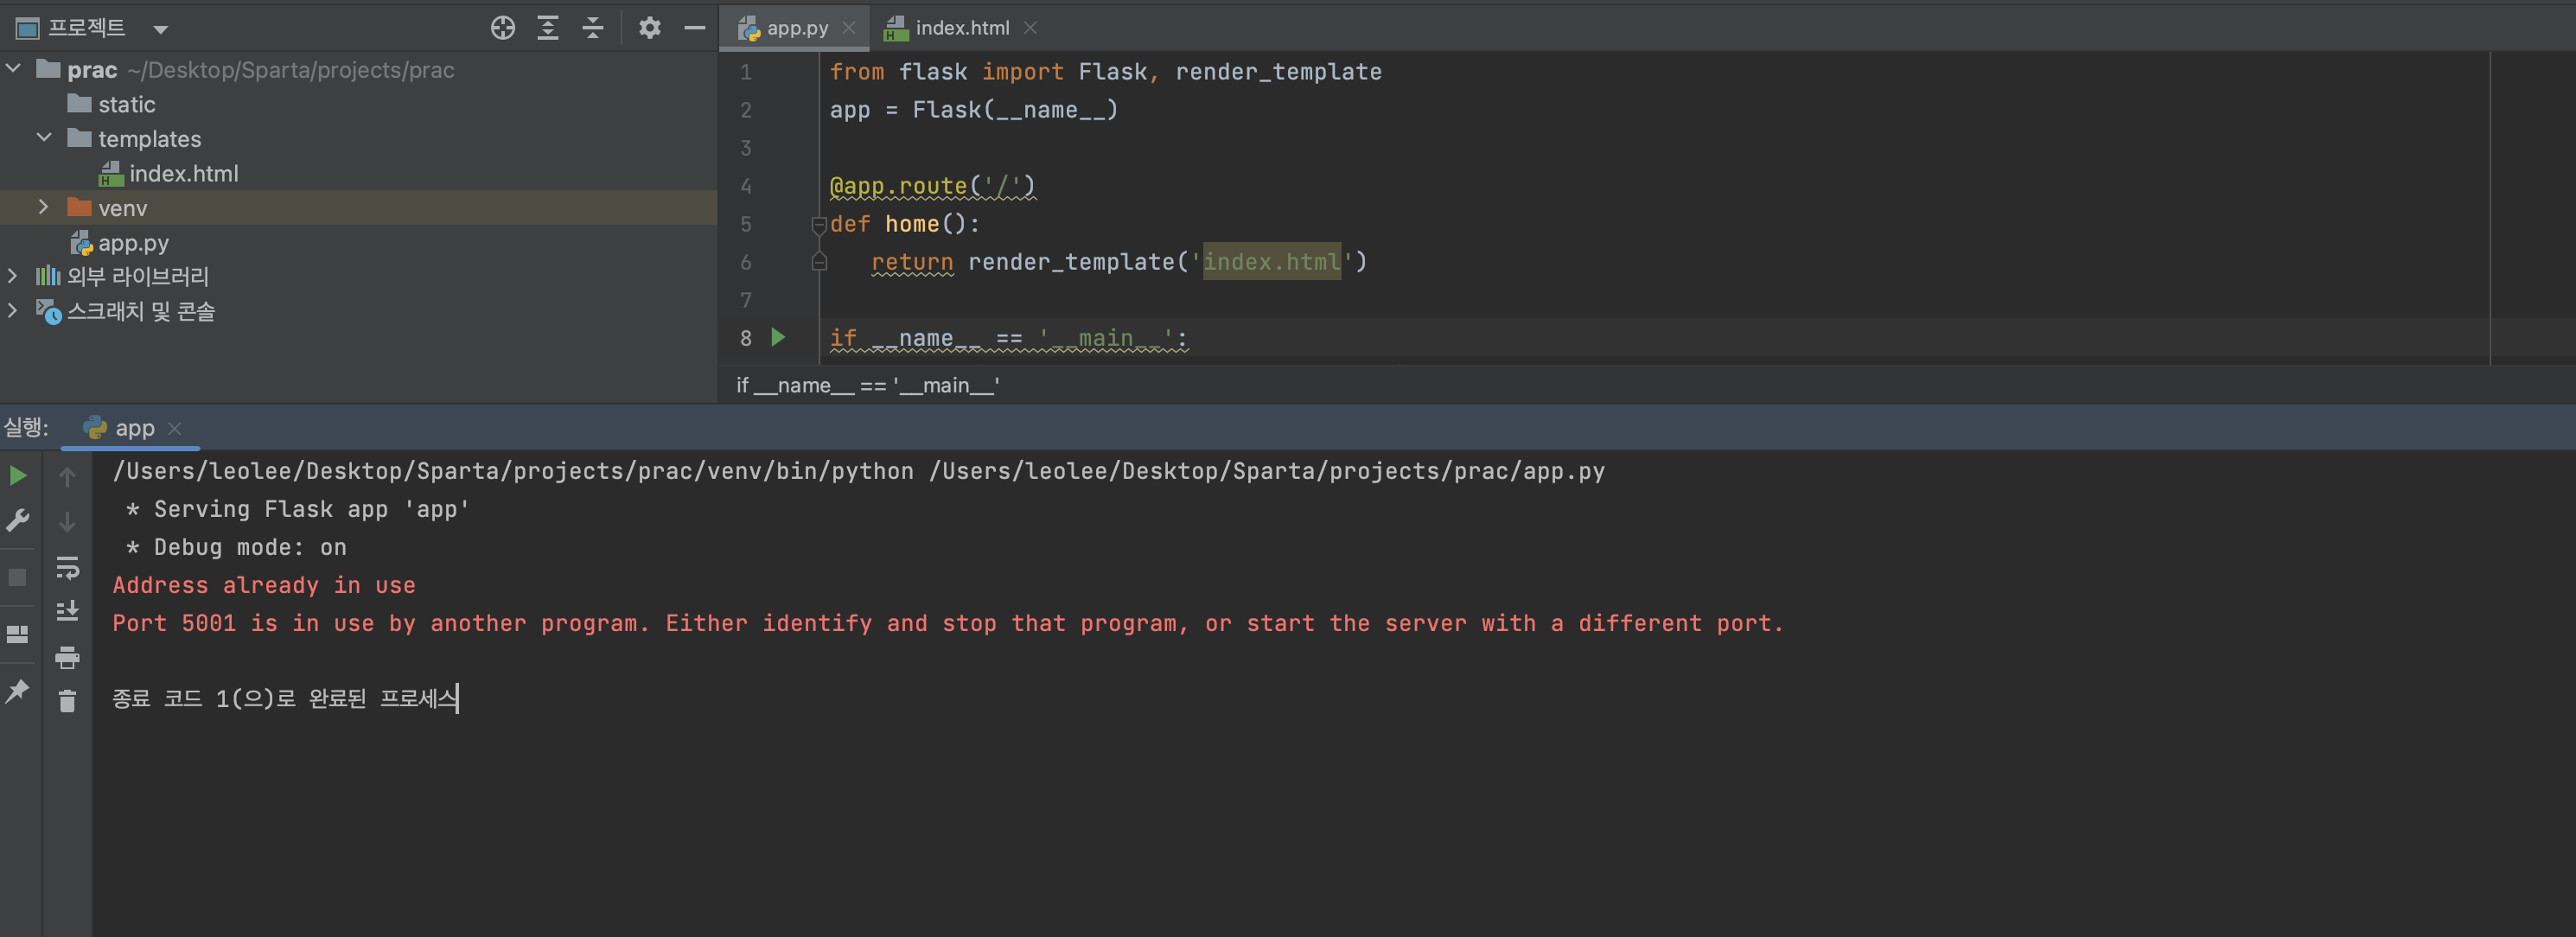This screenshot has height=937, width=2576.
Task: Click fold end marker at line 6
Action: (x=819, y=262)
